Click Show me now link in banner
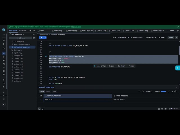Screen dimensions: 180x135 pyautogui.click(x=76, y=27)
